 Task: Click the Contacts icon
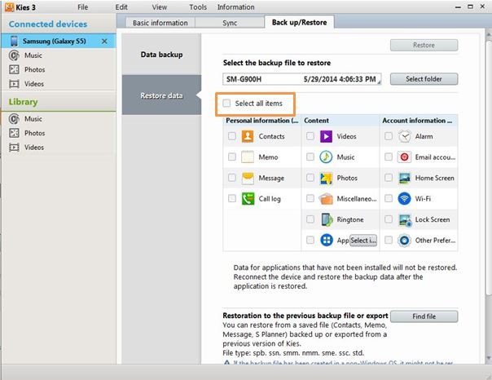tap(248, 136)
